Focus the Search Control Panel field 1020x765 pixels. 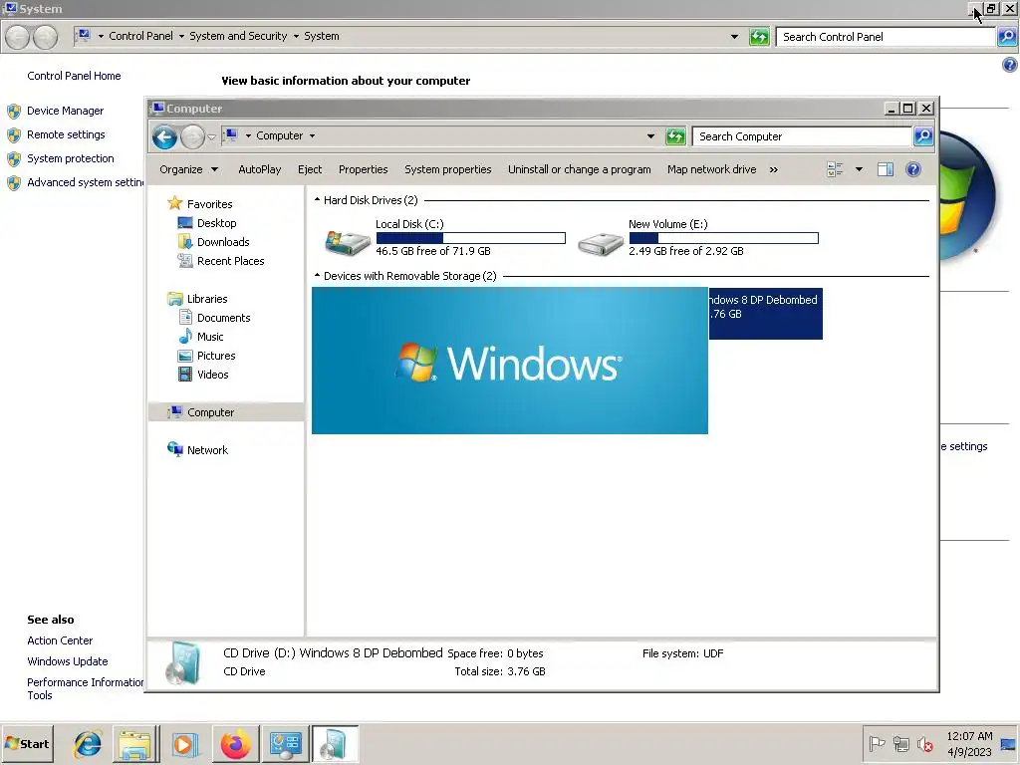coord(886,37)
